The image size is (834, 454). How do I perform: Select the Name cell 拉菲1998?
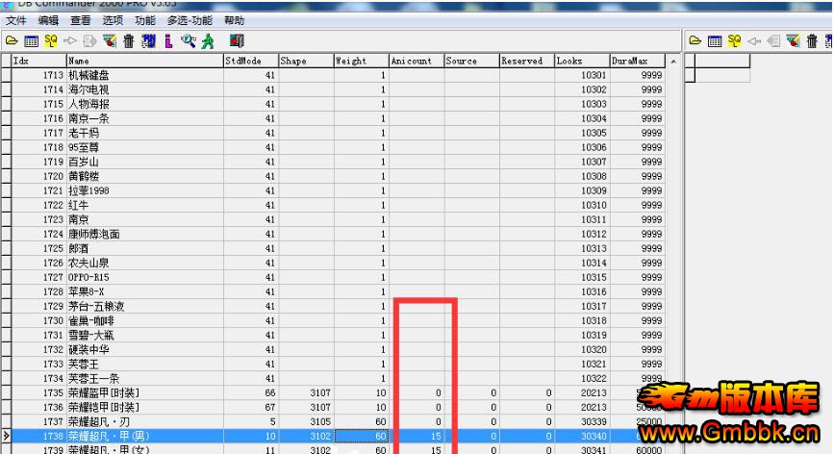[x=145, y=190]
